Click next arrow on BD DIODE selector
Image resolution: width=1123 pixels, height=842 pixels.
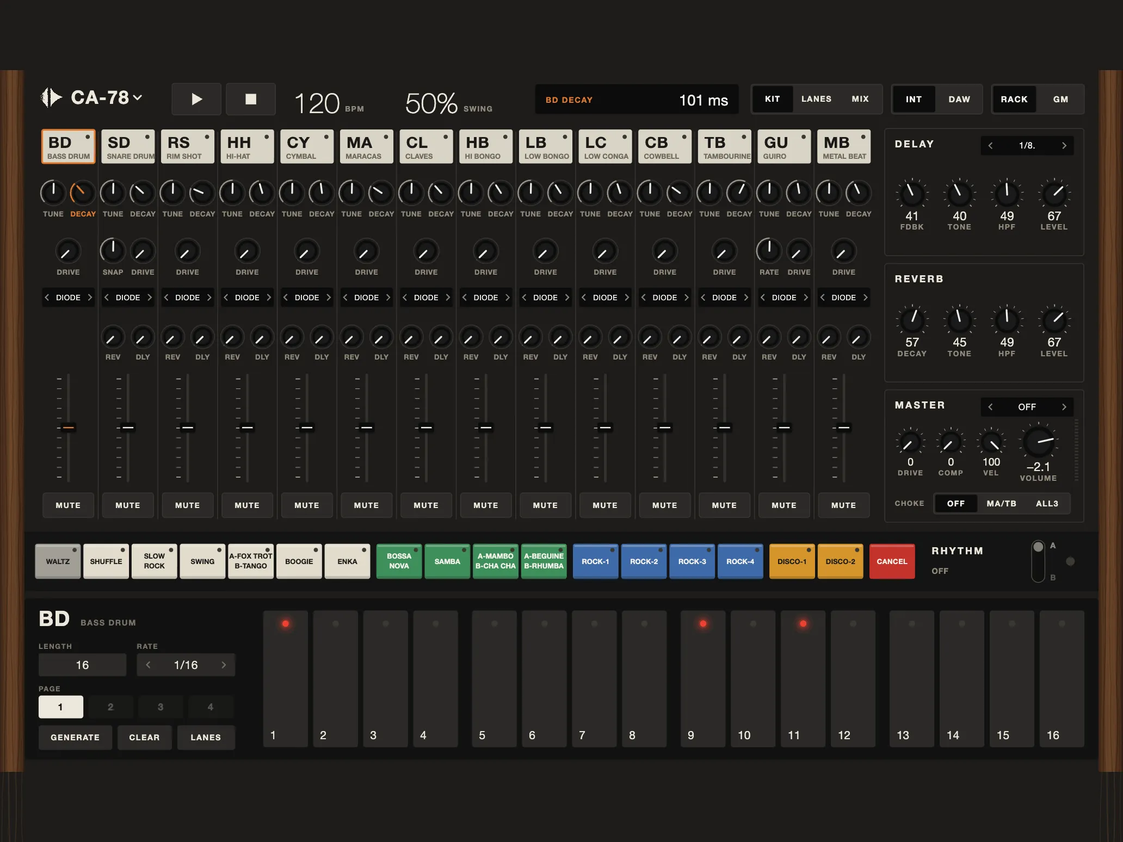[x=90, y=298]
